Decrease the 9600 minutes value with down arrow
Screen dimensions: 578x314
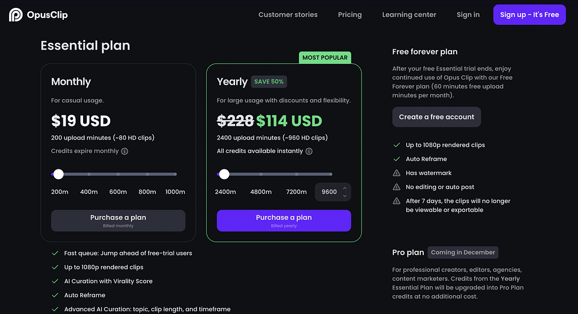(345, 196)
